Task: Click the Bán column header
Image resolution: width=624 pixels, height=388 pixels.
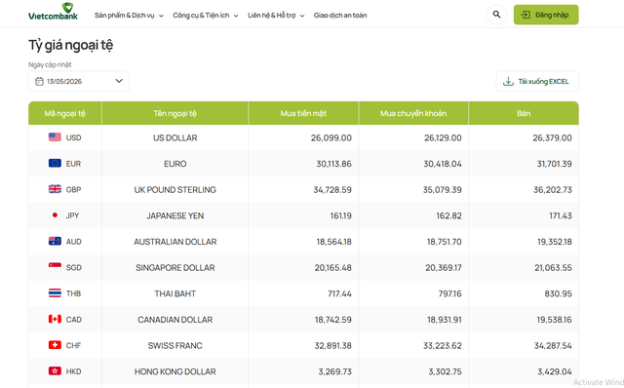Action: point(524,113)
